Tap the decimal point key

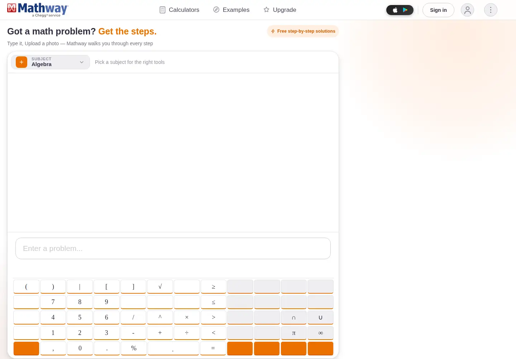[107, 348]
